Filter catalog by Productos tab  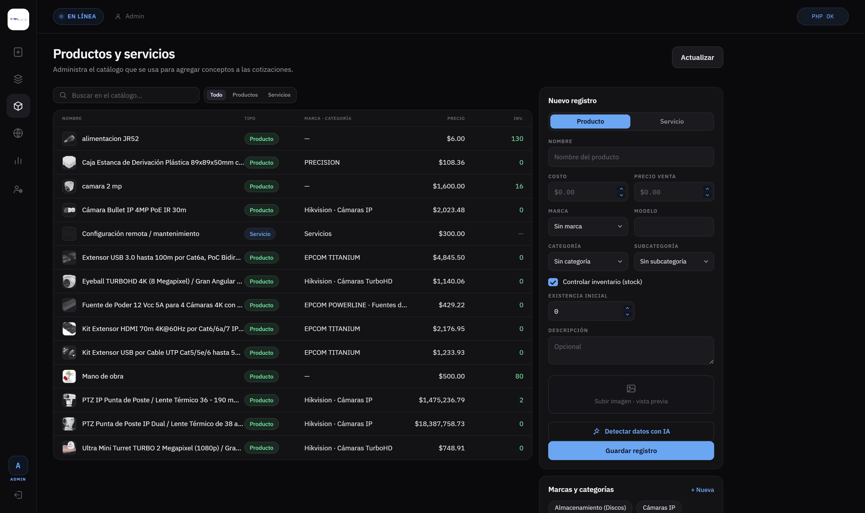coord(245,95)
